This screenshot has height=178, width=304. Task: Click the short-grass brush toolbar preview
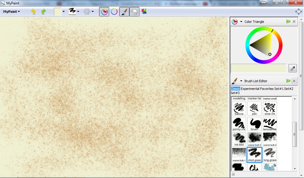point(72,12)
